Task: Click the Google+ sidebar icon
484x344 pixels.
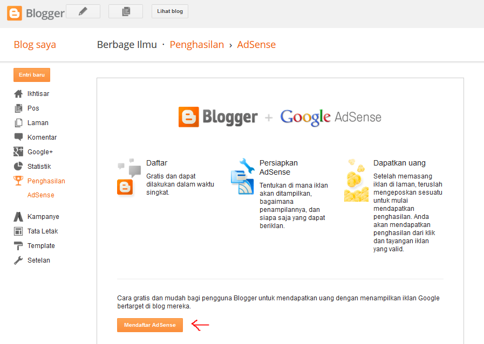Action: (x=18, y=152)
